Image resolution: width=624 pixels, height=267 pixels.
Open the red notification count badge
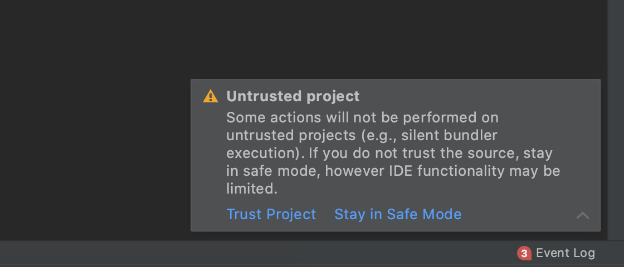pos(524,253)
